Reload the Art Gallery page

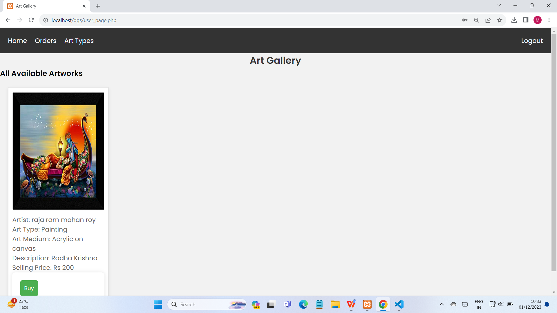click(x=31, y=20)
